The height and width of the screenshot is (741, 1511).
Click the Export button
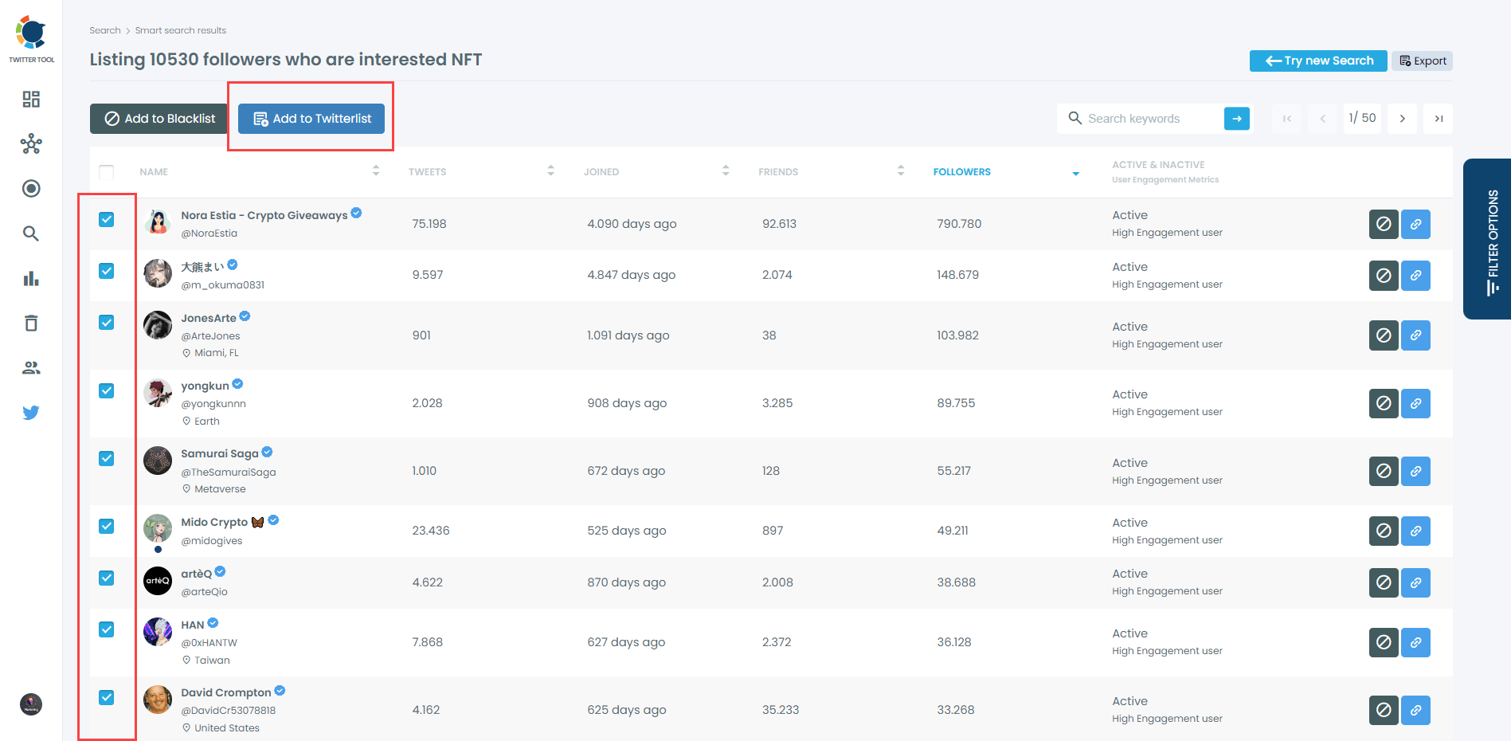coord(1422,61)
